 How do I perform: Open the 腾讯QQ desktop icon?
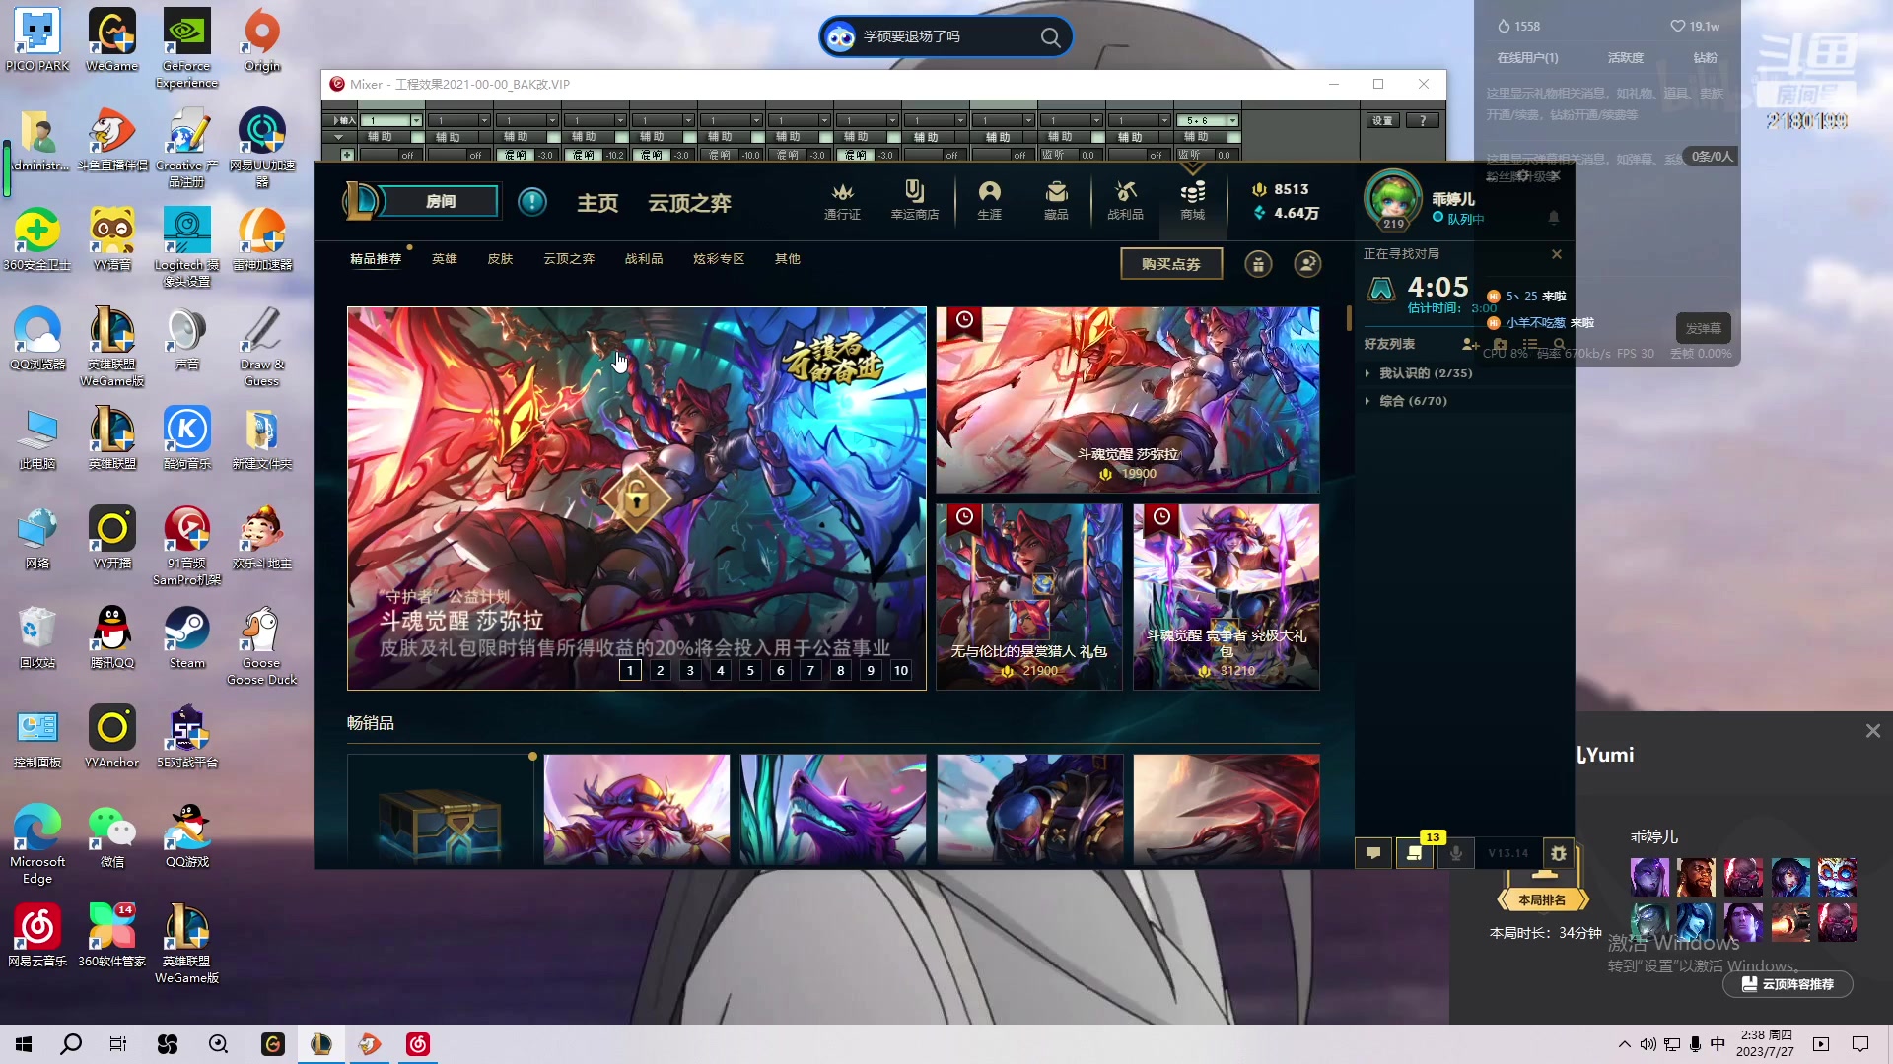(x=111, y=638)
